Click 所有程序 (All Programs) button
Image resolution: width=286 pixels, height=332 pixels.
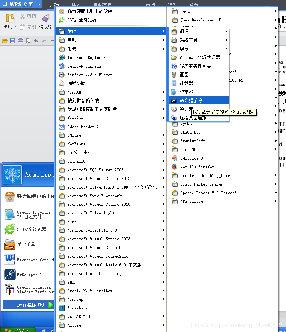coord(29,305)
